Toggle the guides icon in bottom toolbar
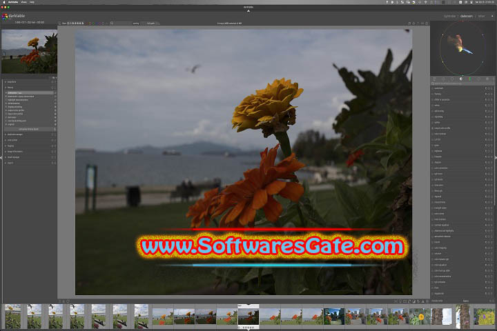 (x=427, y=301)
